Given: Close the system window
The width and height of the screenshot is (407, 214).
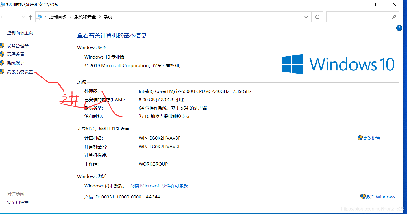Looking at the screenshot, I should pyautogui.click(x=394, y=4).
